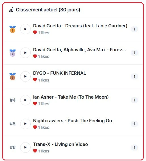Play Ian Asher - Take Me track
Image resolution: width=146 pixels, height=161 pixels.
point(25,100)
